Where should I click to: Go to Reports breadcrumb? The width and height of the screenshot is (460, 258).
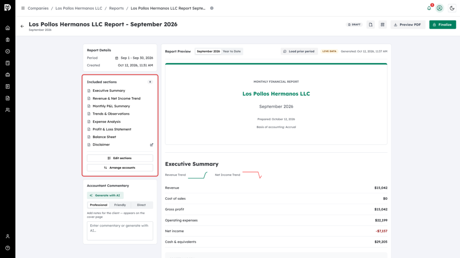click(x=116, y=8)
